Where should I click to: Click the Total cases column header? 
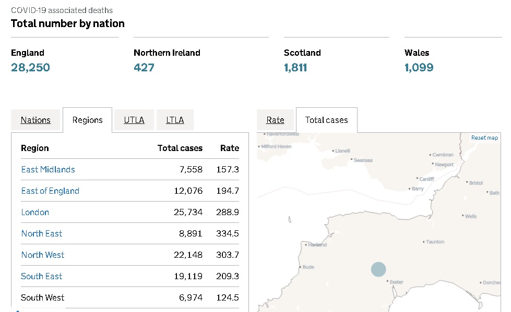180,148
